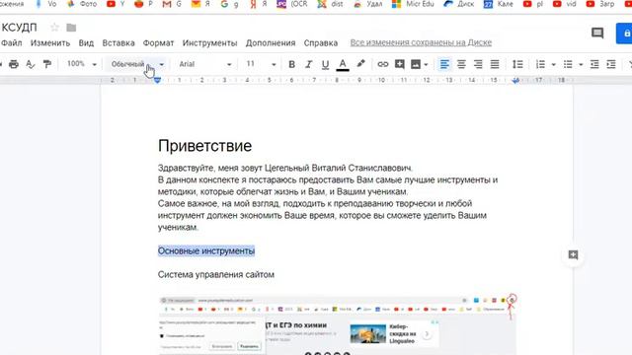
Task: Apply a numbered list
Action: point(540,64)
